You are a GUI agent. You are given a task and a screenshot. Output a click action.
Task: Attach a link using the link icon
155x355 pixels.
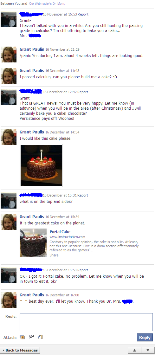[40, 337]
